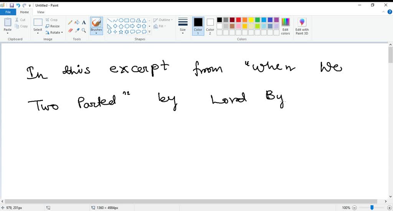The image size is (393, 211).
Task: Select the Pencil tool
Action: (70, 23)
